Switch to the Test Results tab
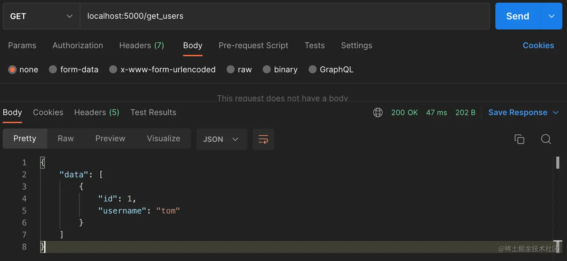Screen dimensions: 567x261 coord(153,112)
